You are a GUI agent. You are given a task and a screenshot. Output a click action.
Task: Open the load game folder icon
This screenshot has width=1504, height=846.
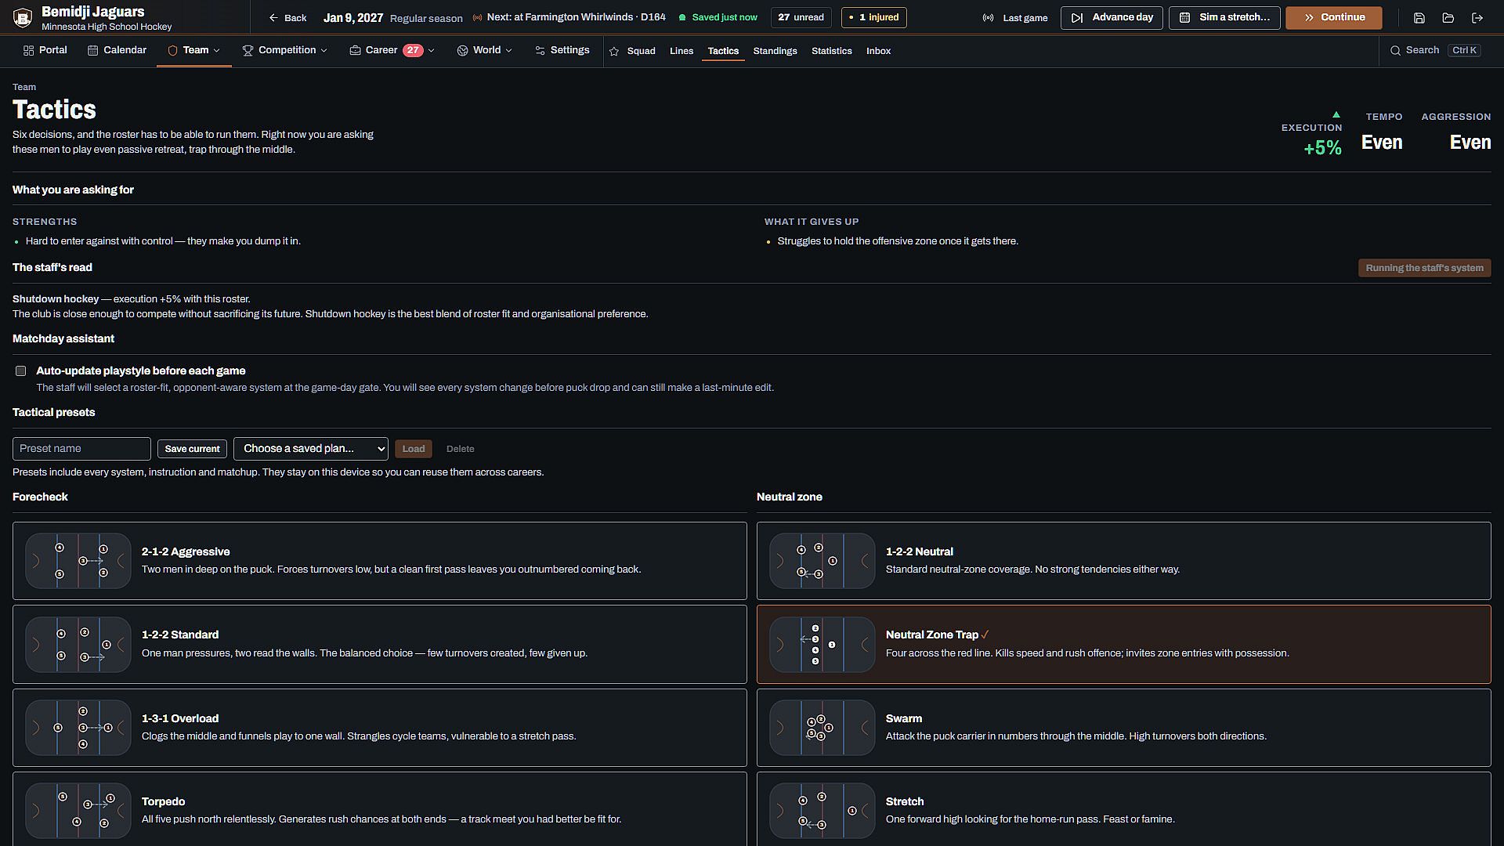pos(1448,17)
